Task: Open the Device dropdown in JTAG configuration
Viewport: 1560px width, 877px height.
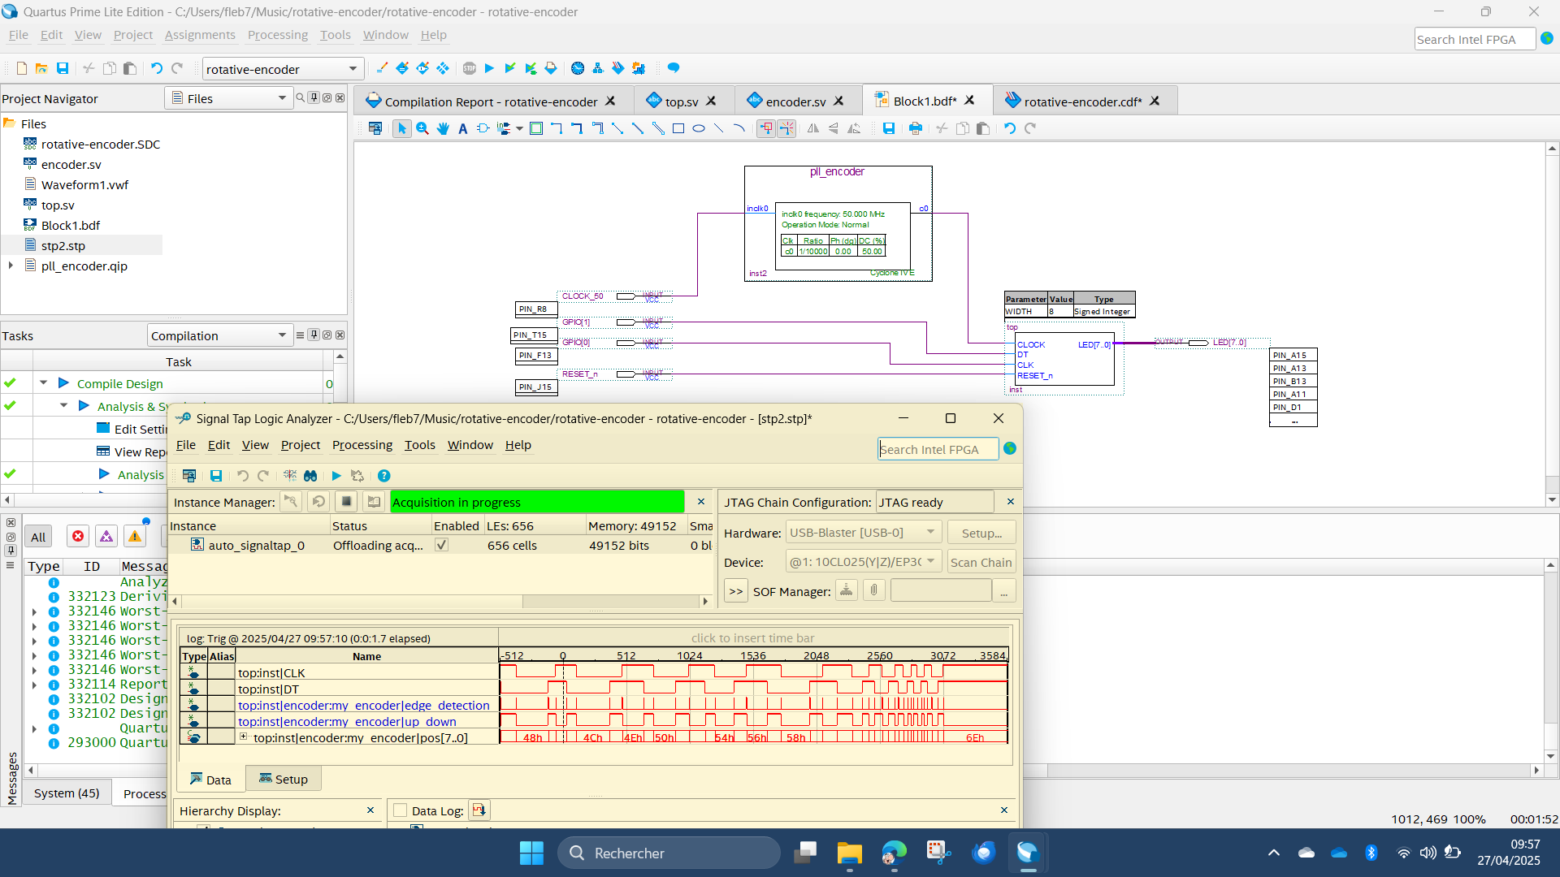Action: pyautogui.click(x=863, y=562)
